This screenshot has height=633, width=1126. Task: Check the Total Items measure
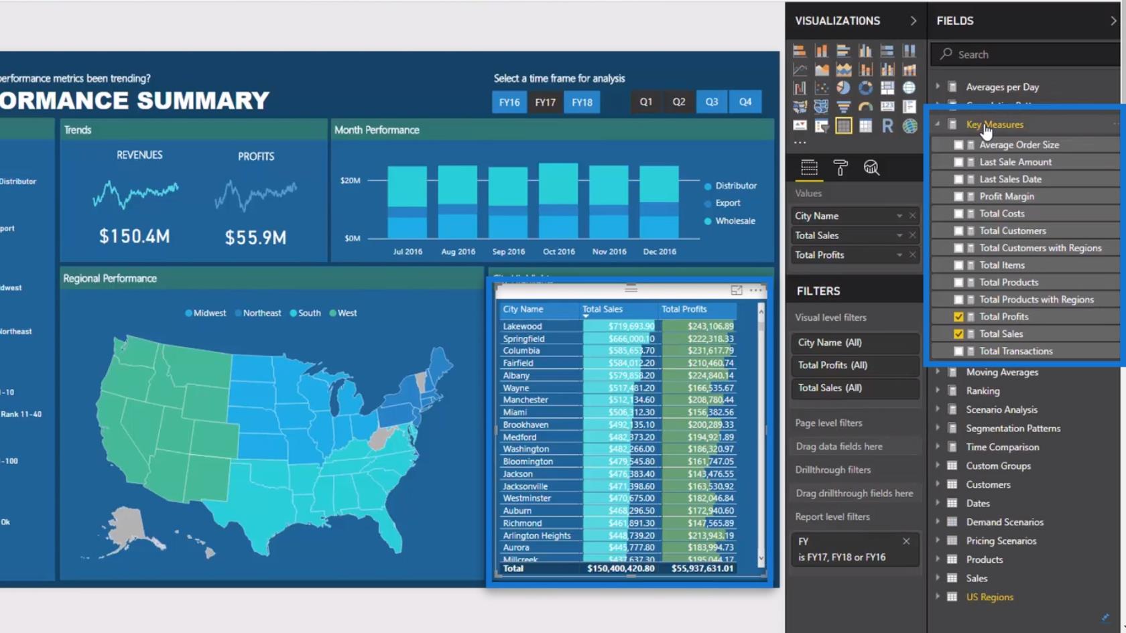(x=958, y=265)
